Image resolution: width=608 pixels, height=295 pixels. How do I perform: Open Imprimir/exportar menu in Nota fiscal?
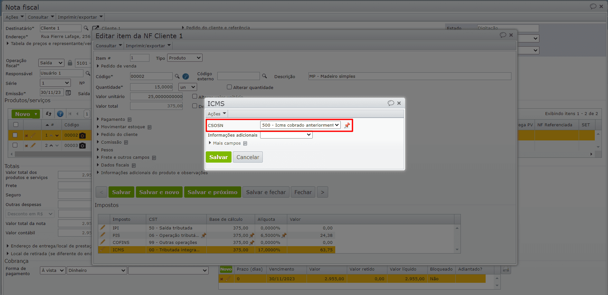(80, 17)
